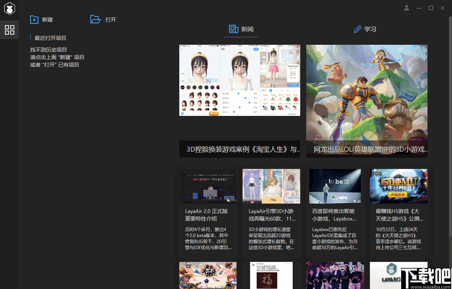Select the project grid view icon in sidebar
452x289 pixels.
9,30
